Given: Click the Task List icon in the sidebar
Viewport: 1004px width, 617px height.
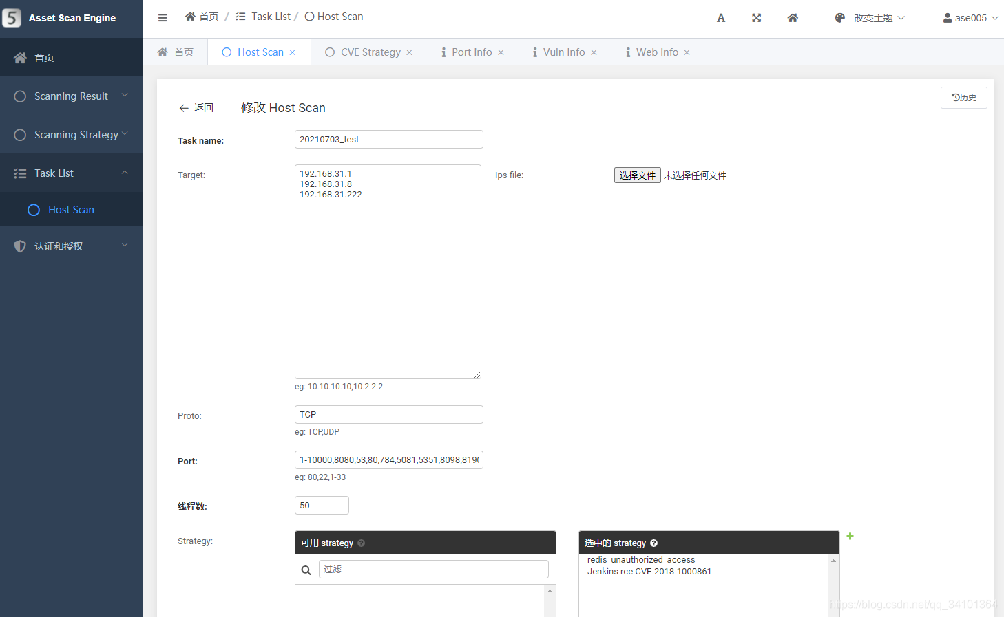Looking at the screenshot, I should [20, 173].
